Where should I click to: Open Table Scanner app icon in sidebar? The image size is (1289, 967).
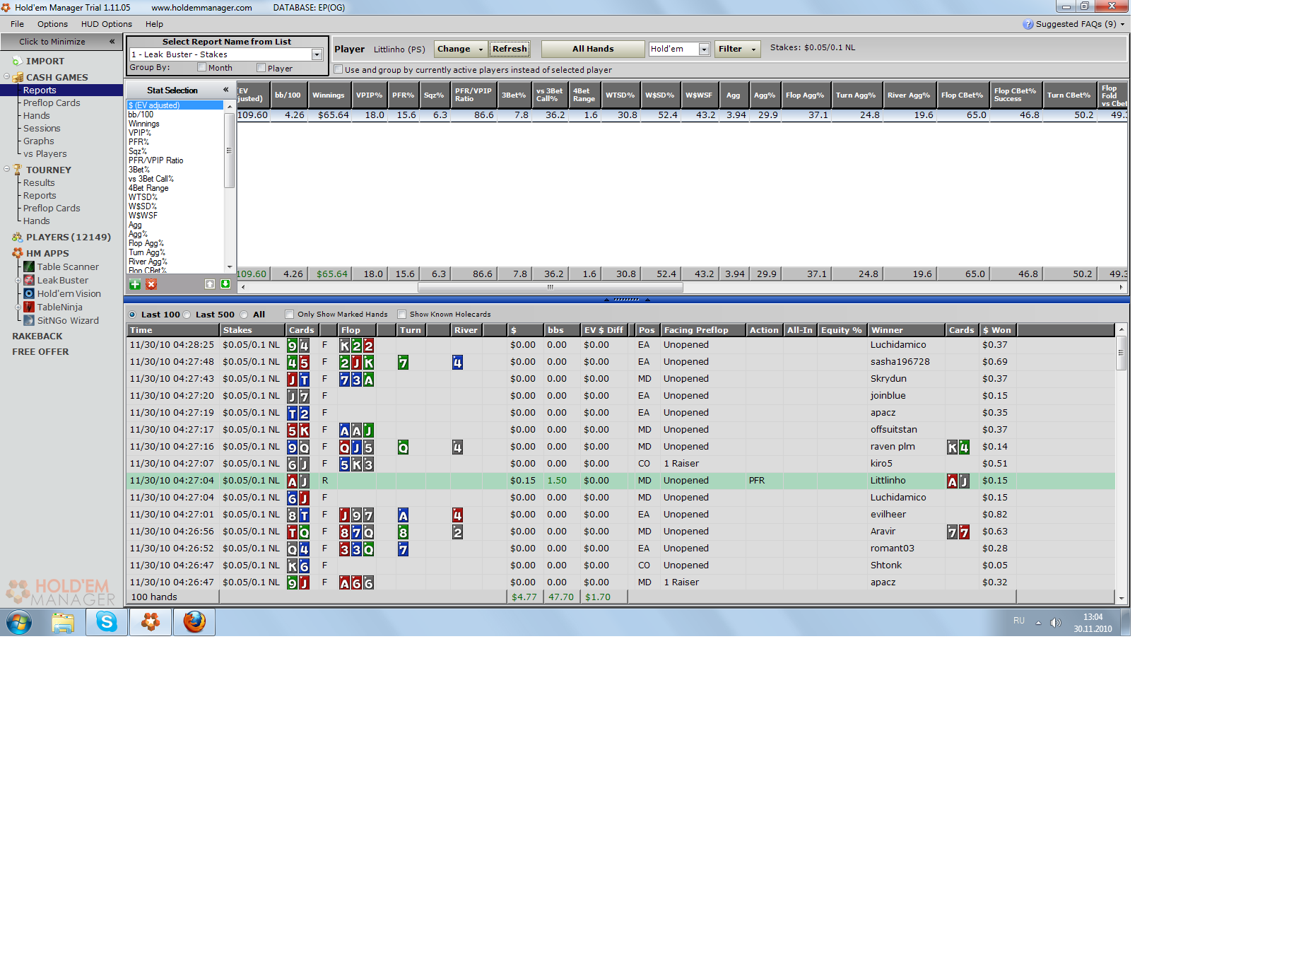[29, 266]
